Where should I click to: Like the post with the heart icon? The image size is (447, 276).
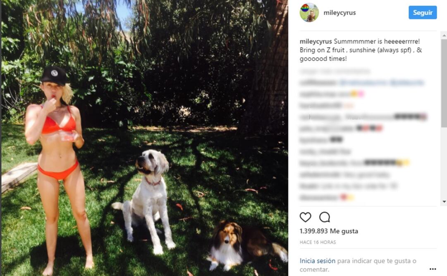pyautogui.click(x=305, y=218)
